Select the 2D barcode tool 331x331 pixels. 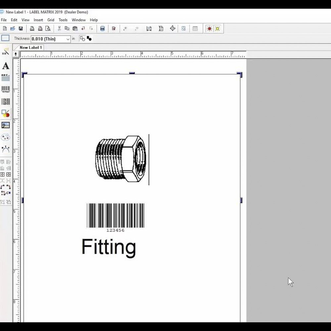5,101
